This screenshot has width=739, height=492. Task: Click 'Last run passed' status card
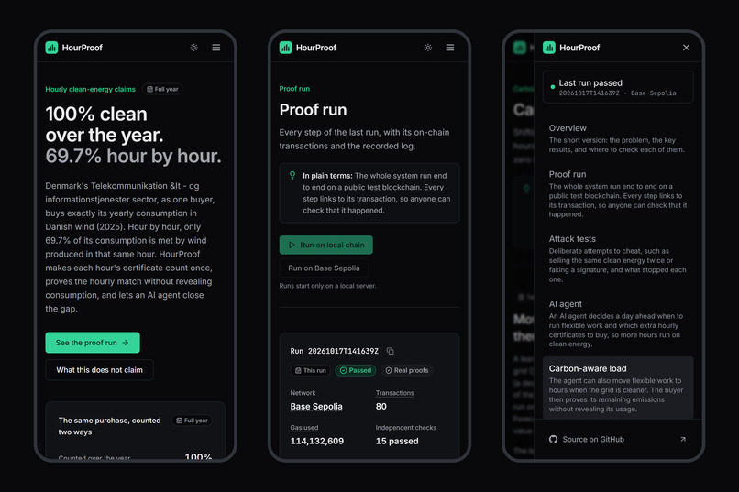(618, 87)
